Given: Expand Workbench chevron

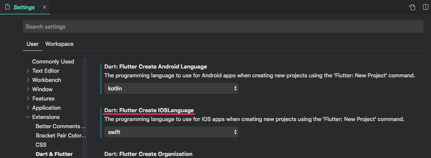Looking at the screenshot, I should tap(28, 80).
